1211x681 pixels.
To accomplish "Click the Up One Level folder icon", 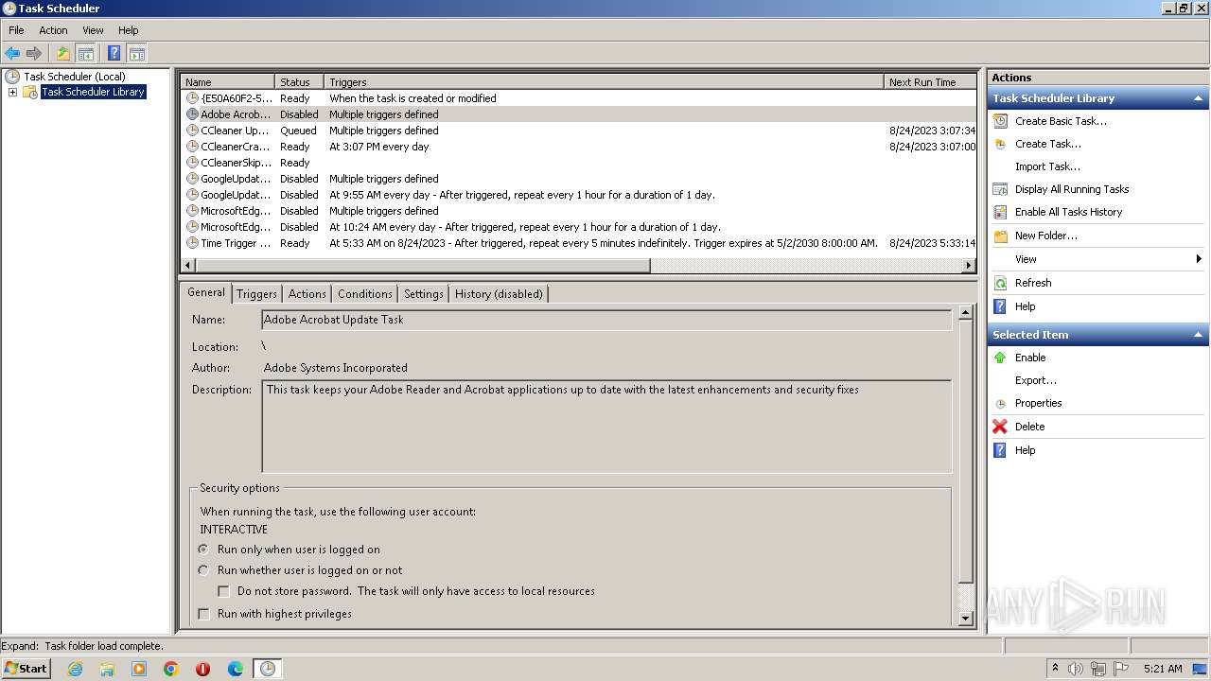I will pyautogui.click(x=63, y=54).
